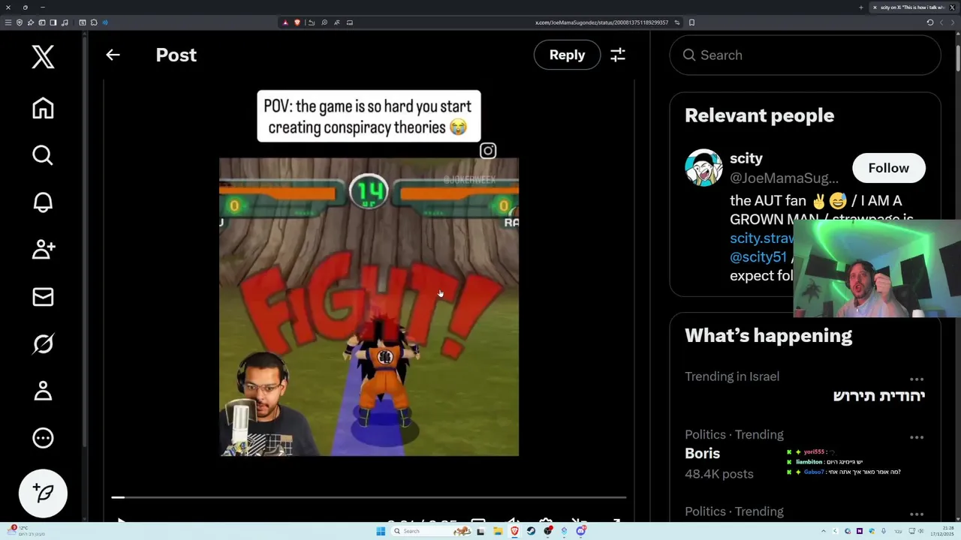Open Steam from taskbar
This screenshot has height=540, width=961.
[x=531, y=531]
